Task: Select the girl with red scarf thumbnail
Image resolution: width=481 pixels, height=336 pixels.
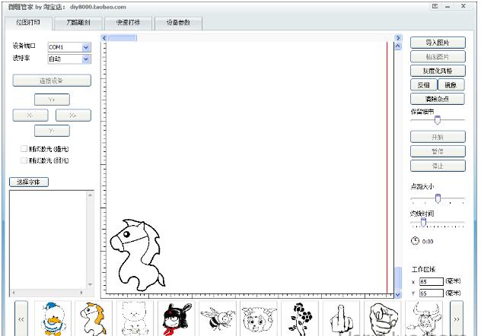Action: click(176, 319)
